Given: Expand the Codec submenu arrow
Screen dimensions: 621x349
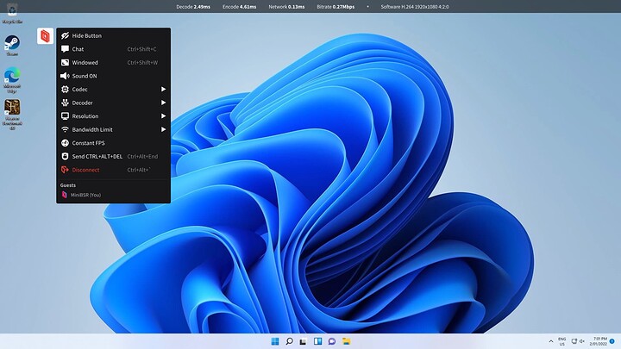Looking at the screenshot, I should (163, 90).
